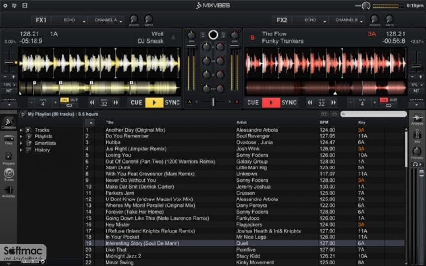Sort by Key column header
The image size is (426, 266).
pos(362,123)
